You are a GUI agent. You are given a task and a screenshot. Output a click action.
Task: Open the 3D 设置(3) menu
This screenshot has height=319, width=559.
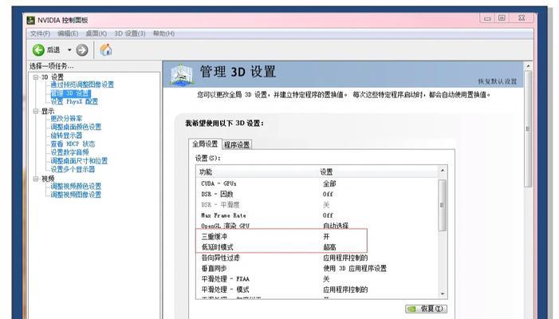[x=130, y=33]
